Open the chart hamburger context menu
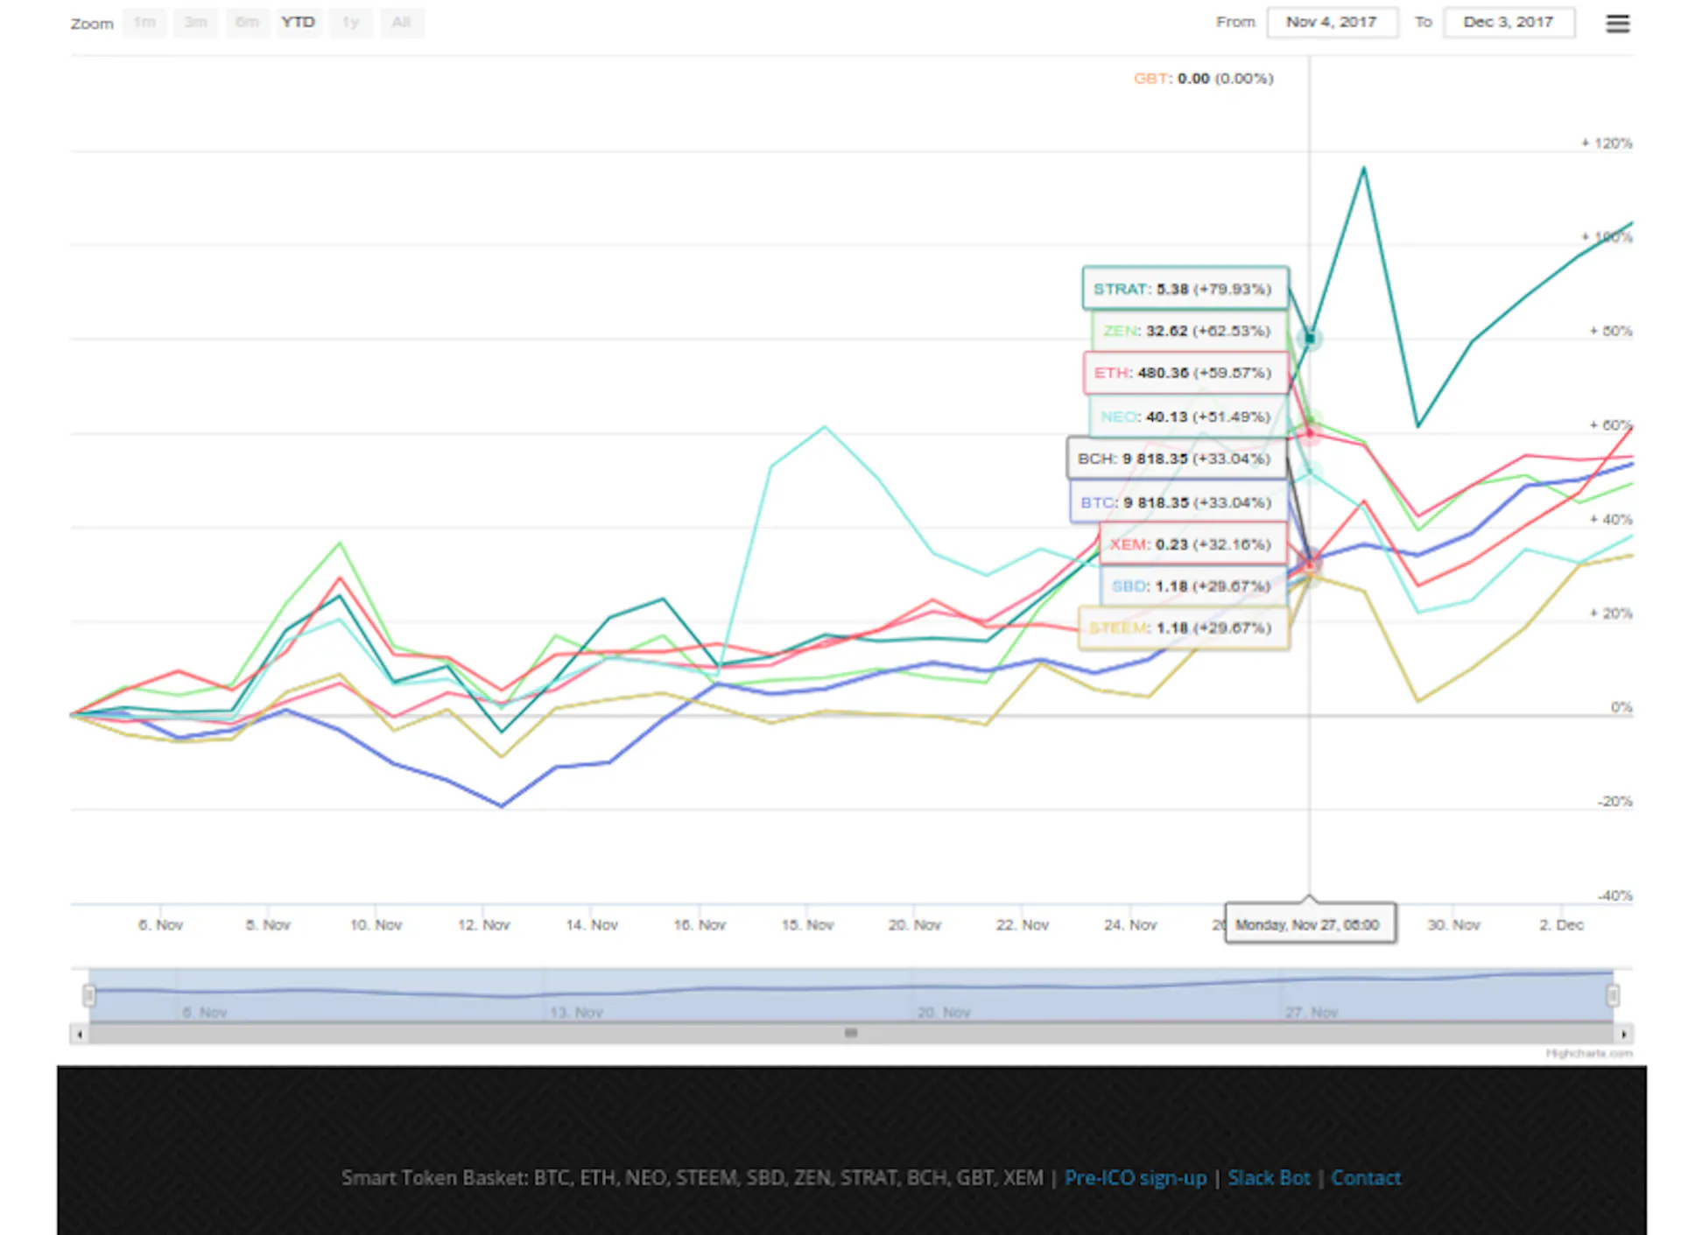 click(1617, 24)
